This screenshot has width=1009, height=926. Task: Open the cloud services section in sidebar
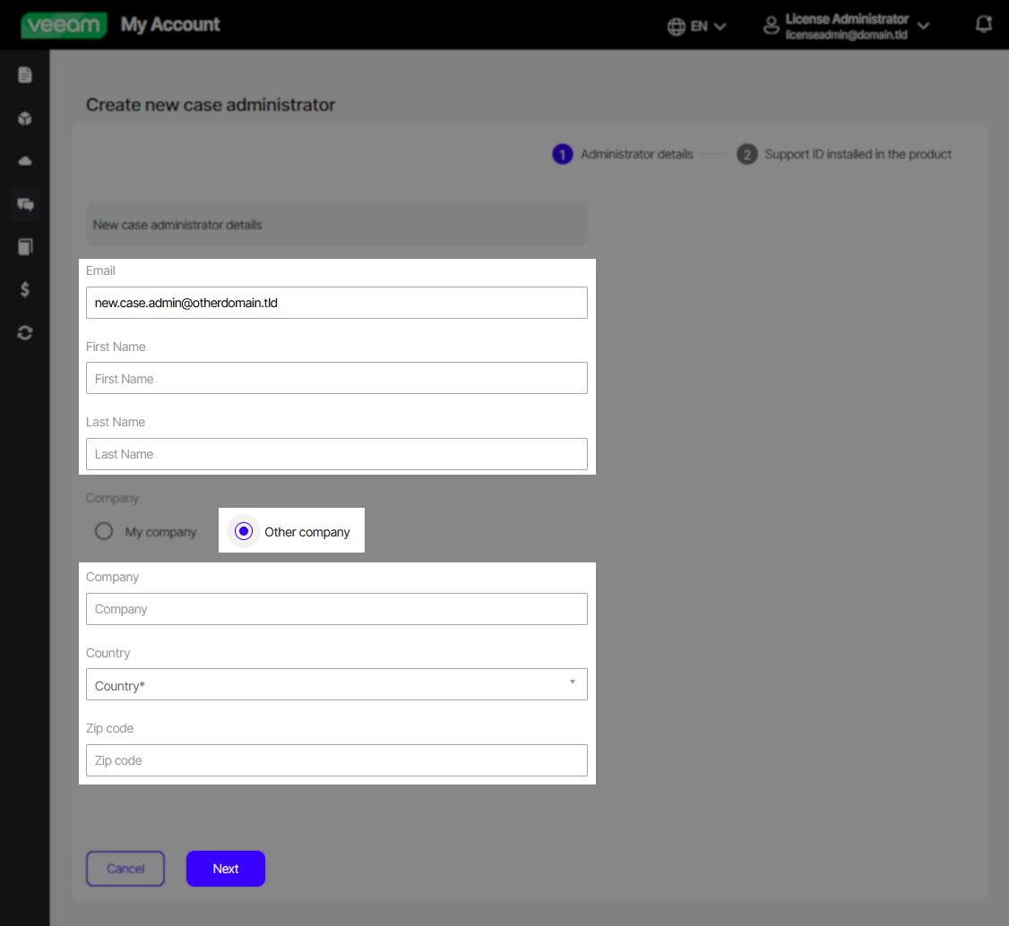(x=24, y=160)
